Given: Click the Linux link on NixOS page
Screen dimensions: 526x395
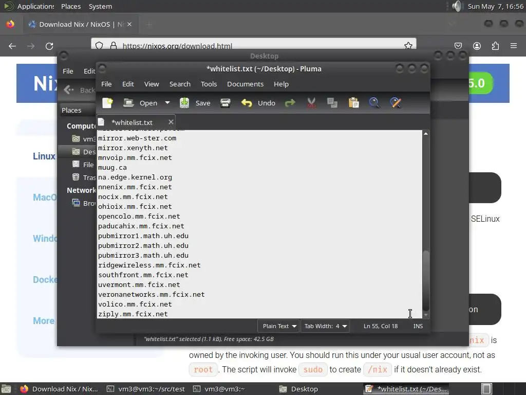Looking at the screenshot, I should (44, 156).
